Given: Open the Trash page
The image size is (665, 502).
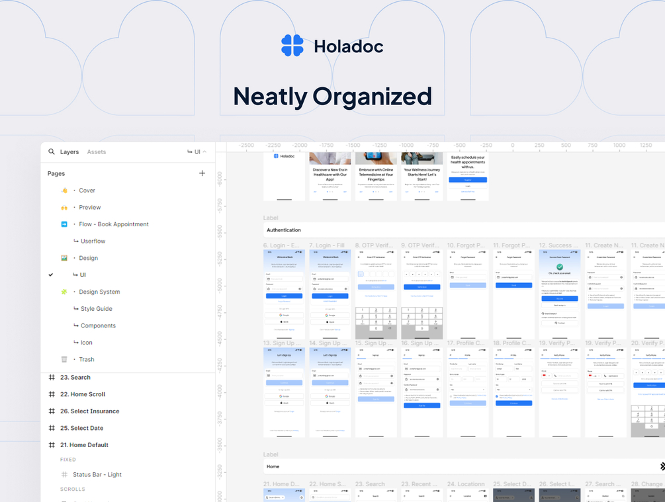Looking at the screenshot, I should [87, 360].
